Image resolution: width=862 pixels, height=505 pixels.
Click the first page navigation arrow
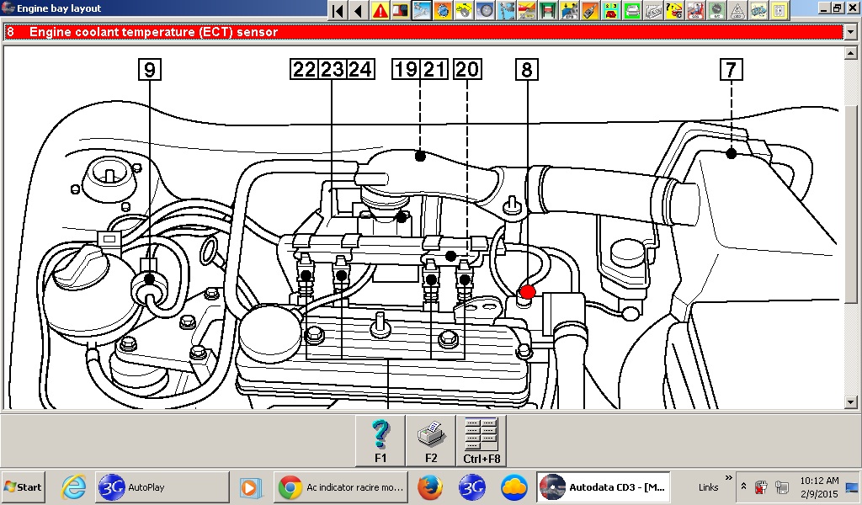(x=338, y=11)
